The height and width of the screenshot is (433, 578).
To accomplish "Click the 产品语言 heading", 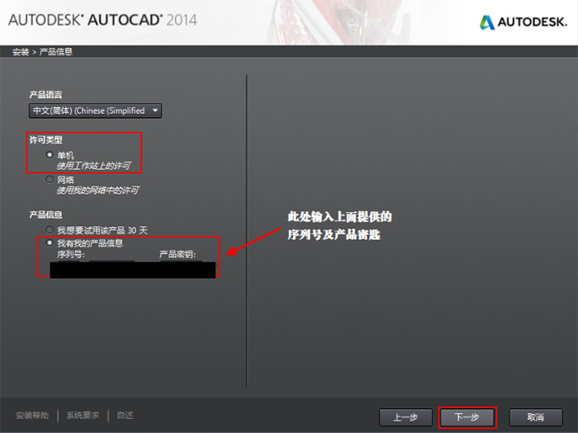I will 45,95.
